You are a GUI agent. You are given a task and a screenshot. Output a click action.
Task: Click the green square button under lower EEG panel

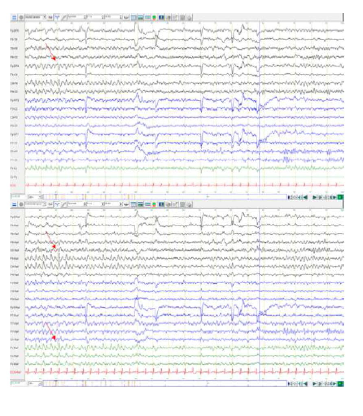point(341,383)
